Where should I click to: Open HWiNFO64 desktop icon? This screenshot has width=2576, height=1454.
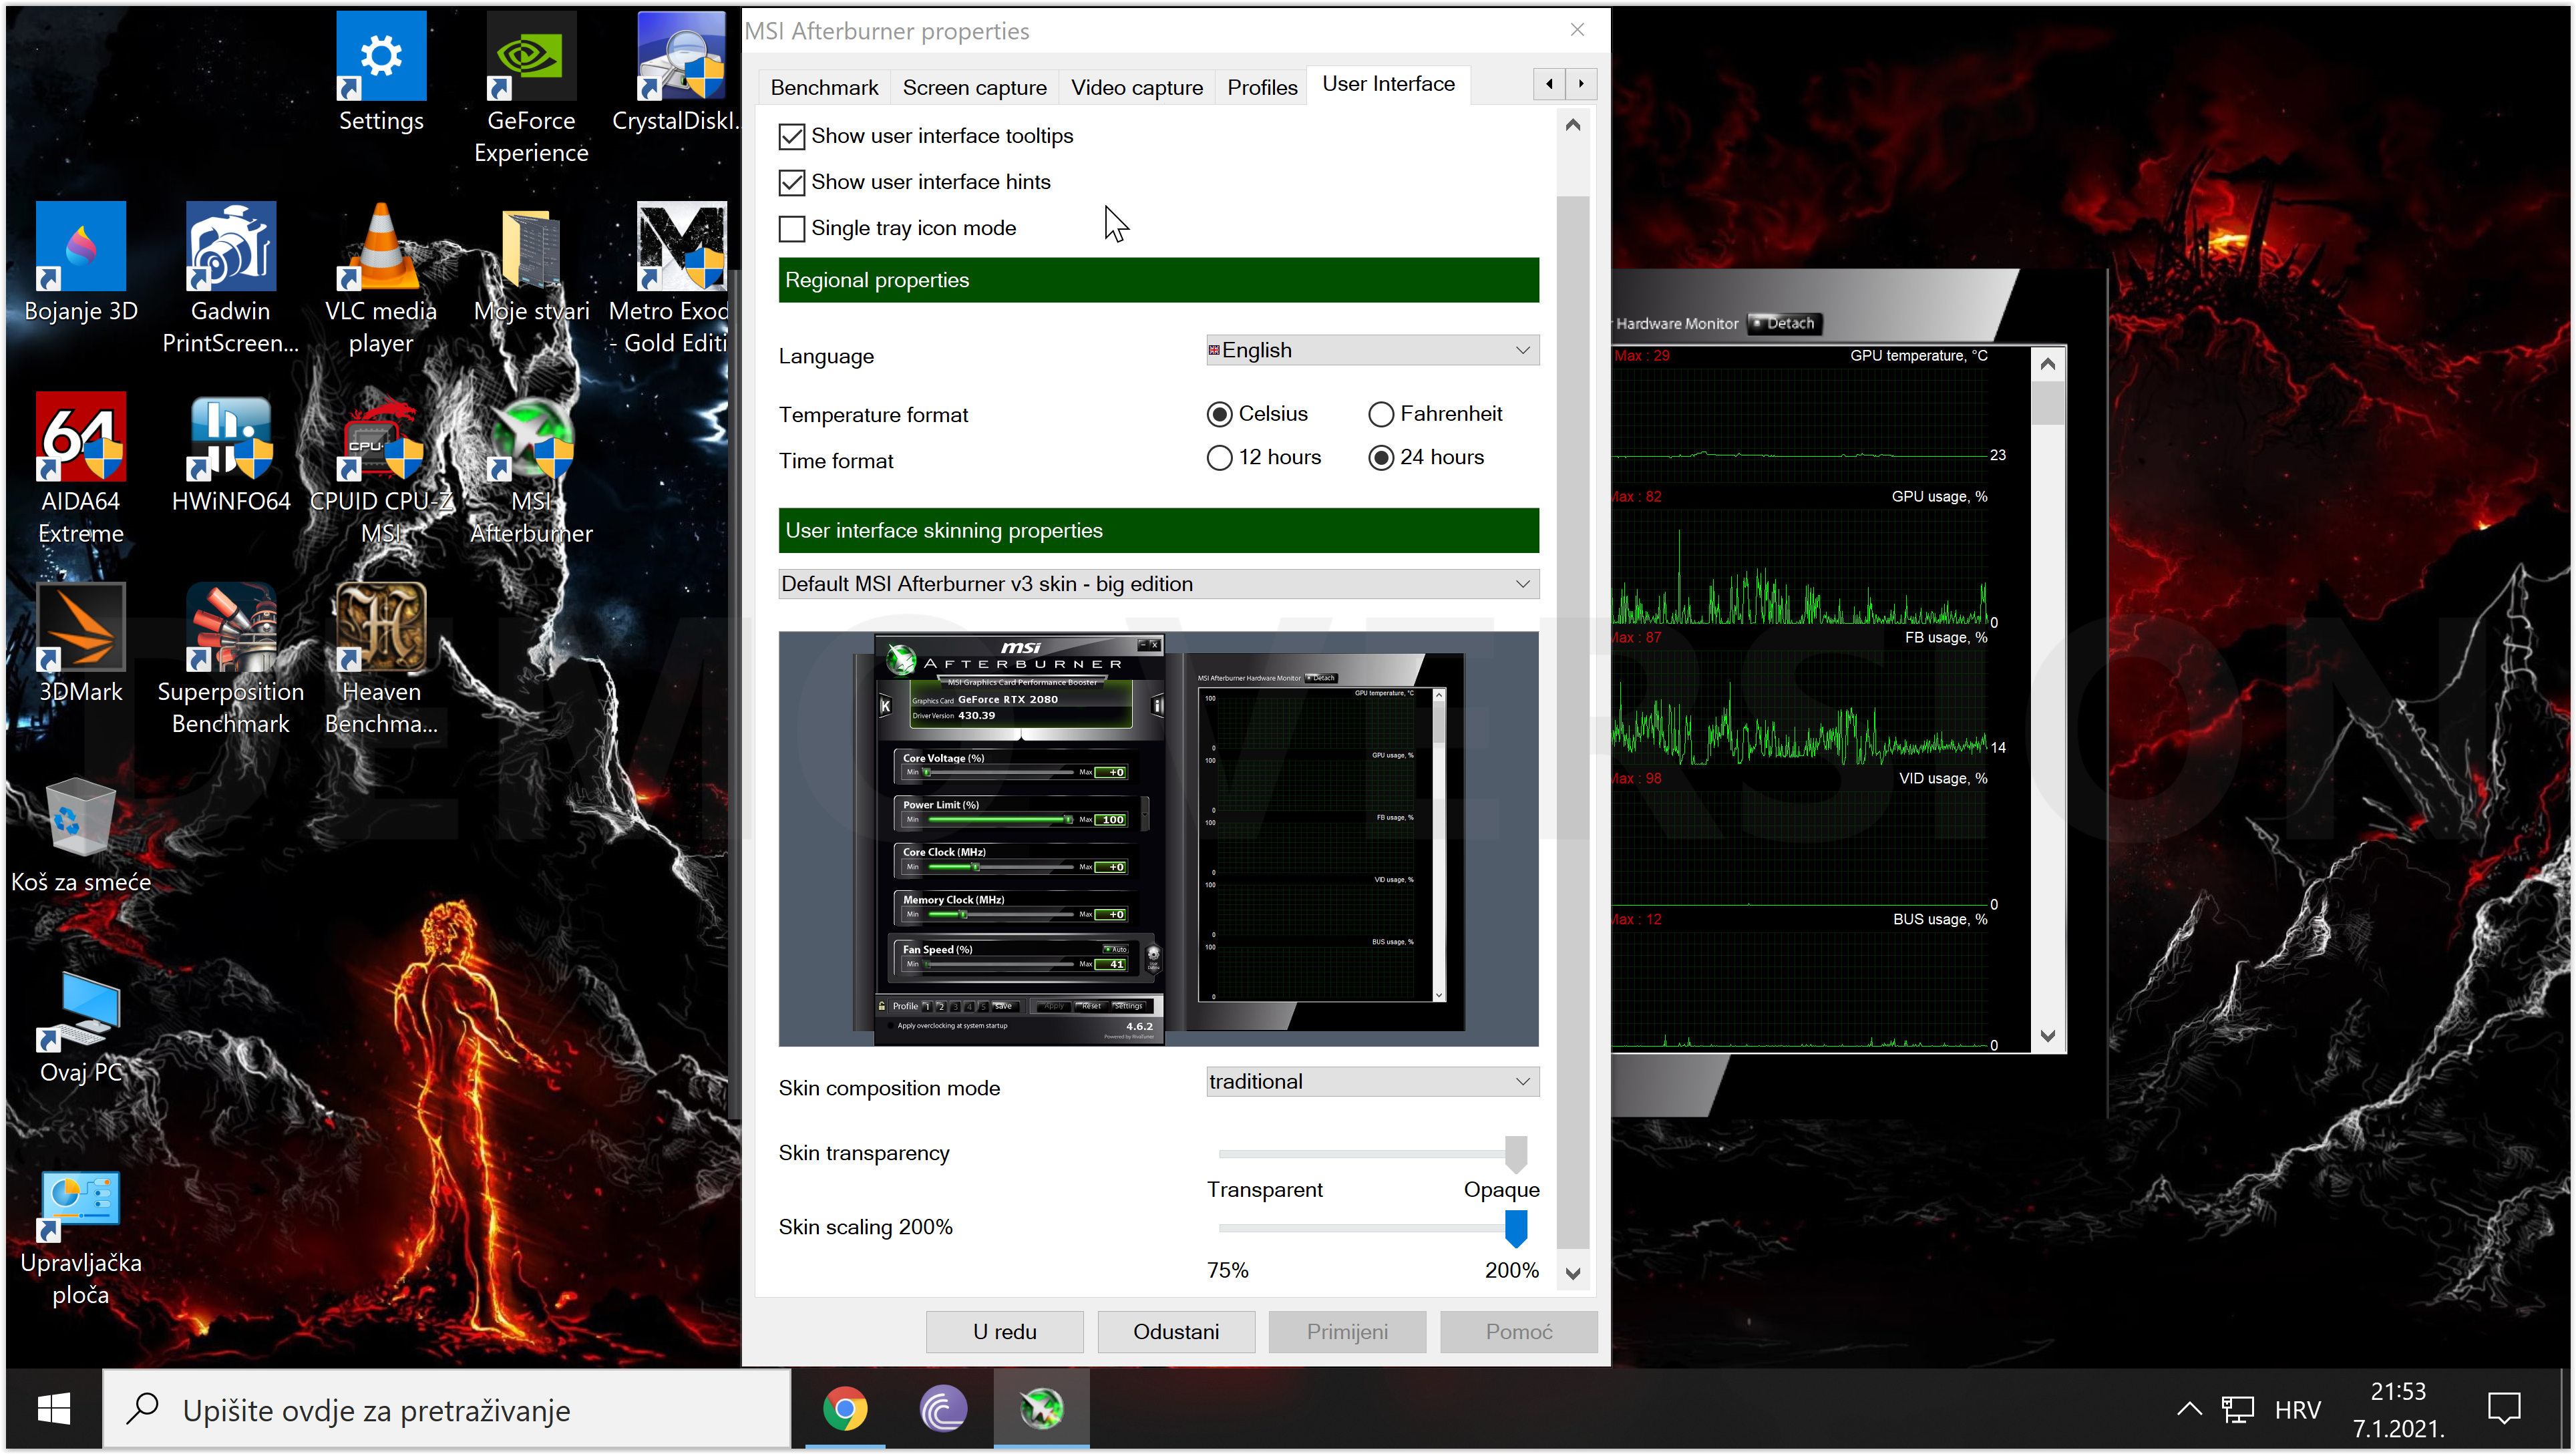pyautogui.click(x=231, y=453)
